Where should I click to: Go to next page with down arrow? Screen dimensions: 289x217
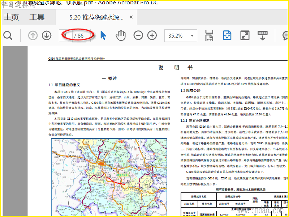coord(47,35)
